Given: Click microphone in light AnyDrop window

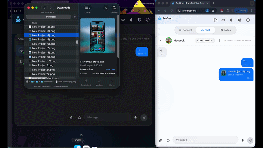Looking at the screenshot, I should coord(243,140).
